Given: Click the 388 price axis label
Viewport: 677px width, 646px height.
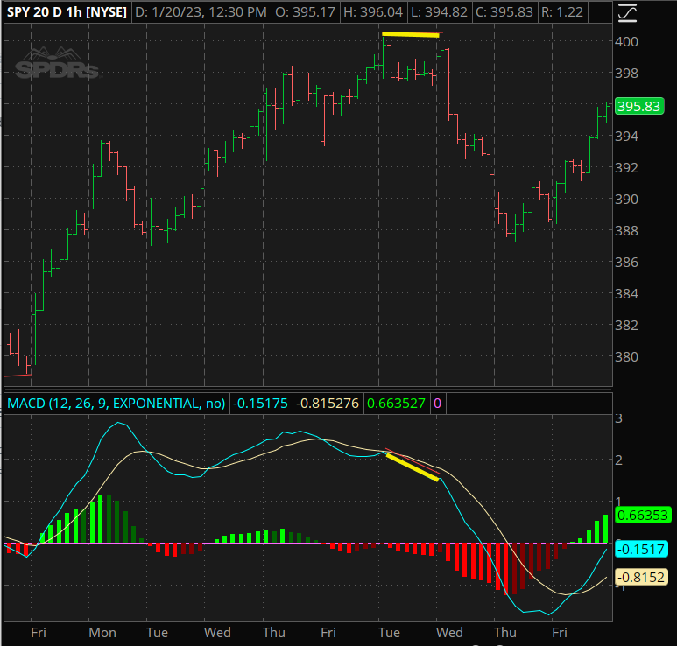Looking at the screenshot, I should pyautogui.click(x=626, y=230).
